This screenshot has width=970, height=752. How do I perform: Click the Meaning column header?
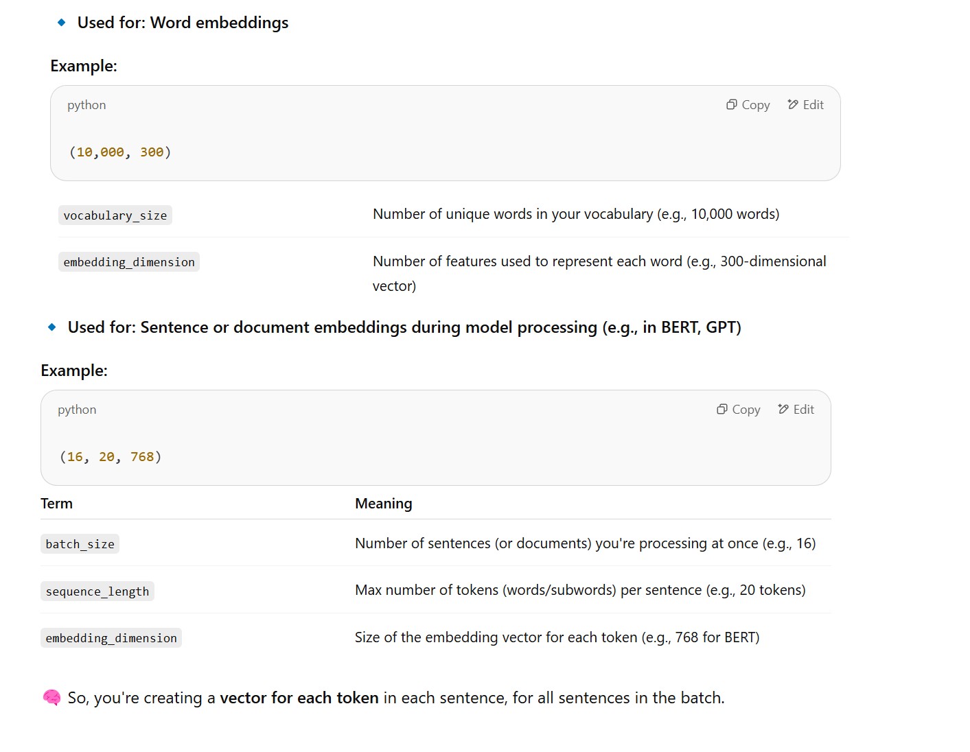tap(383, 504)
